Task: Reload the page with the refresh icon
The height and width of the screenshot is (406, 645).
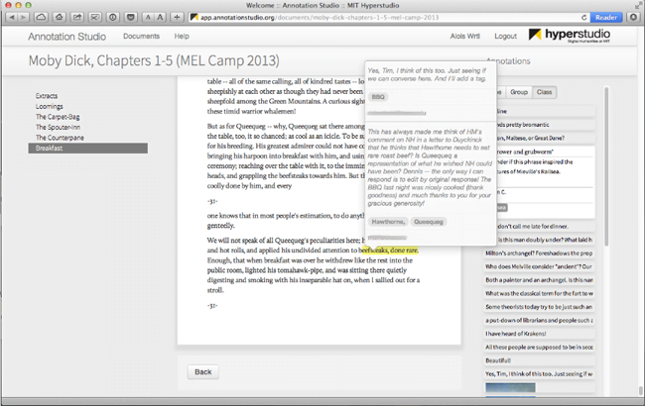Action: [x=583, y=17]
